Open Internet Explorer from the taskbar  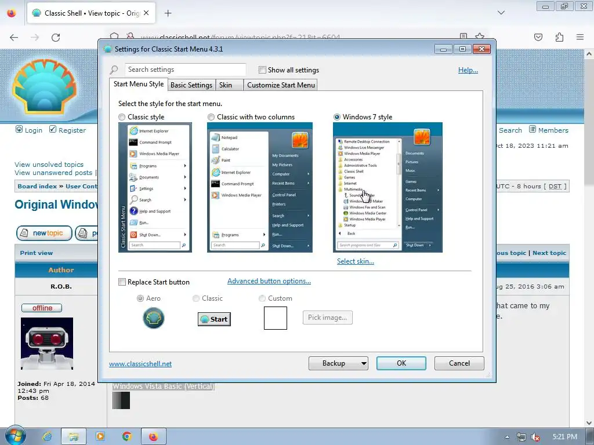(47, 436)
